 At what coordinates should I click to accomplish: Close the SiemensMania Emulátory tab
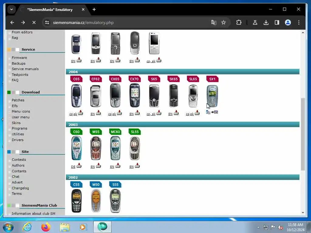pos(83,9)
